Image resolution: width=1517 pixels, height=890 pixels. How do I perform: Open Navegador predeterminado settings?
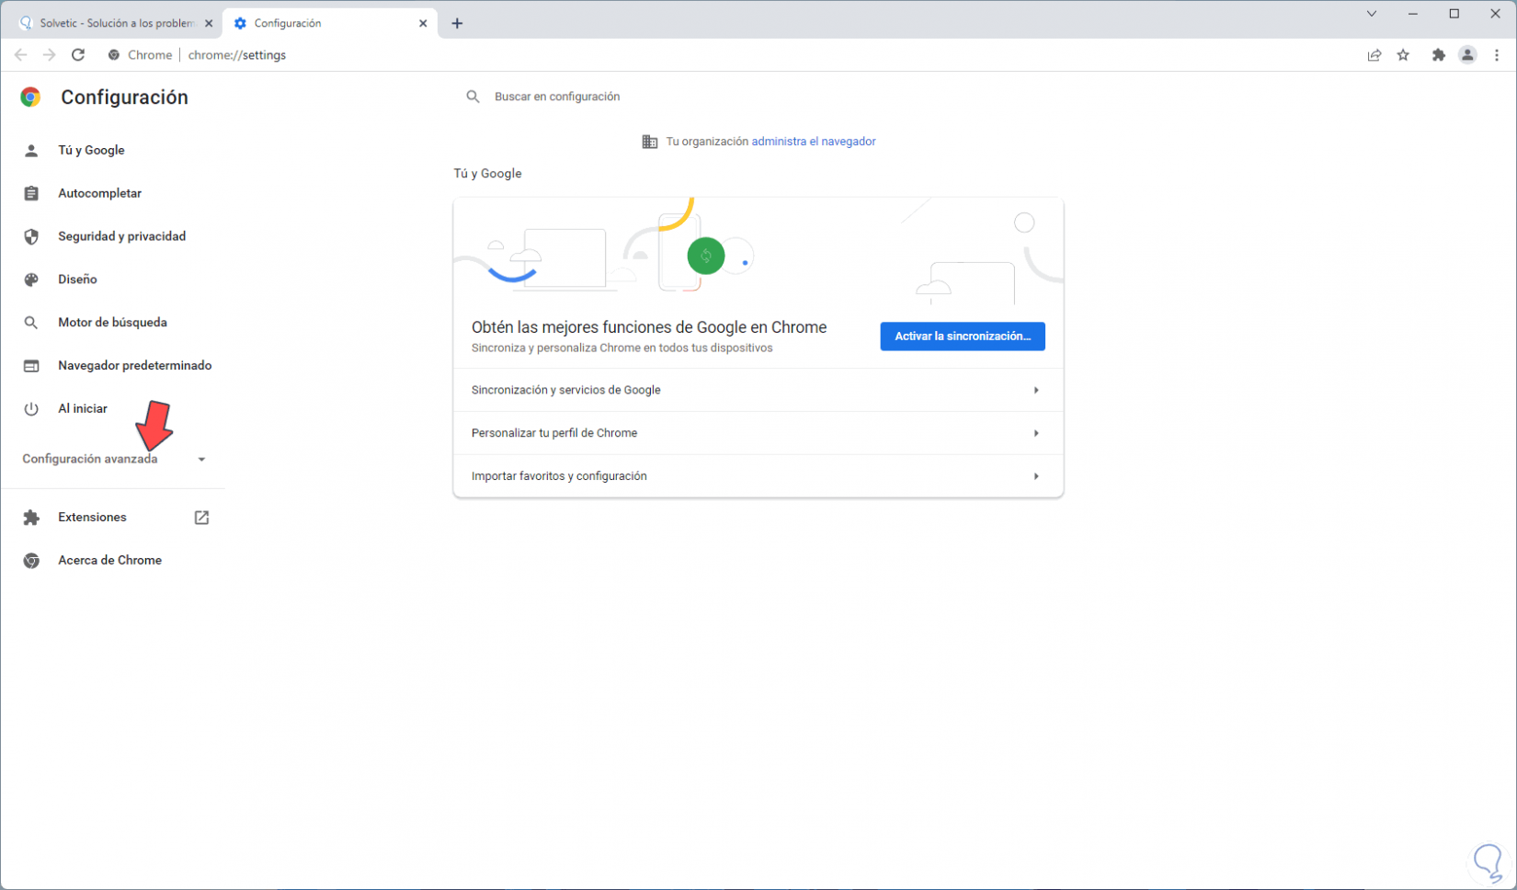[x=134, y=366]
